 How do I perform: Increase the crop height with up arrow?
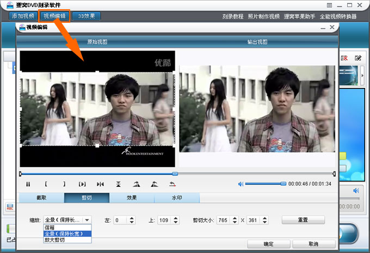[265, 218]
